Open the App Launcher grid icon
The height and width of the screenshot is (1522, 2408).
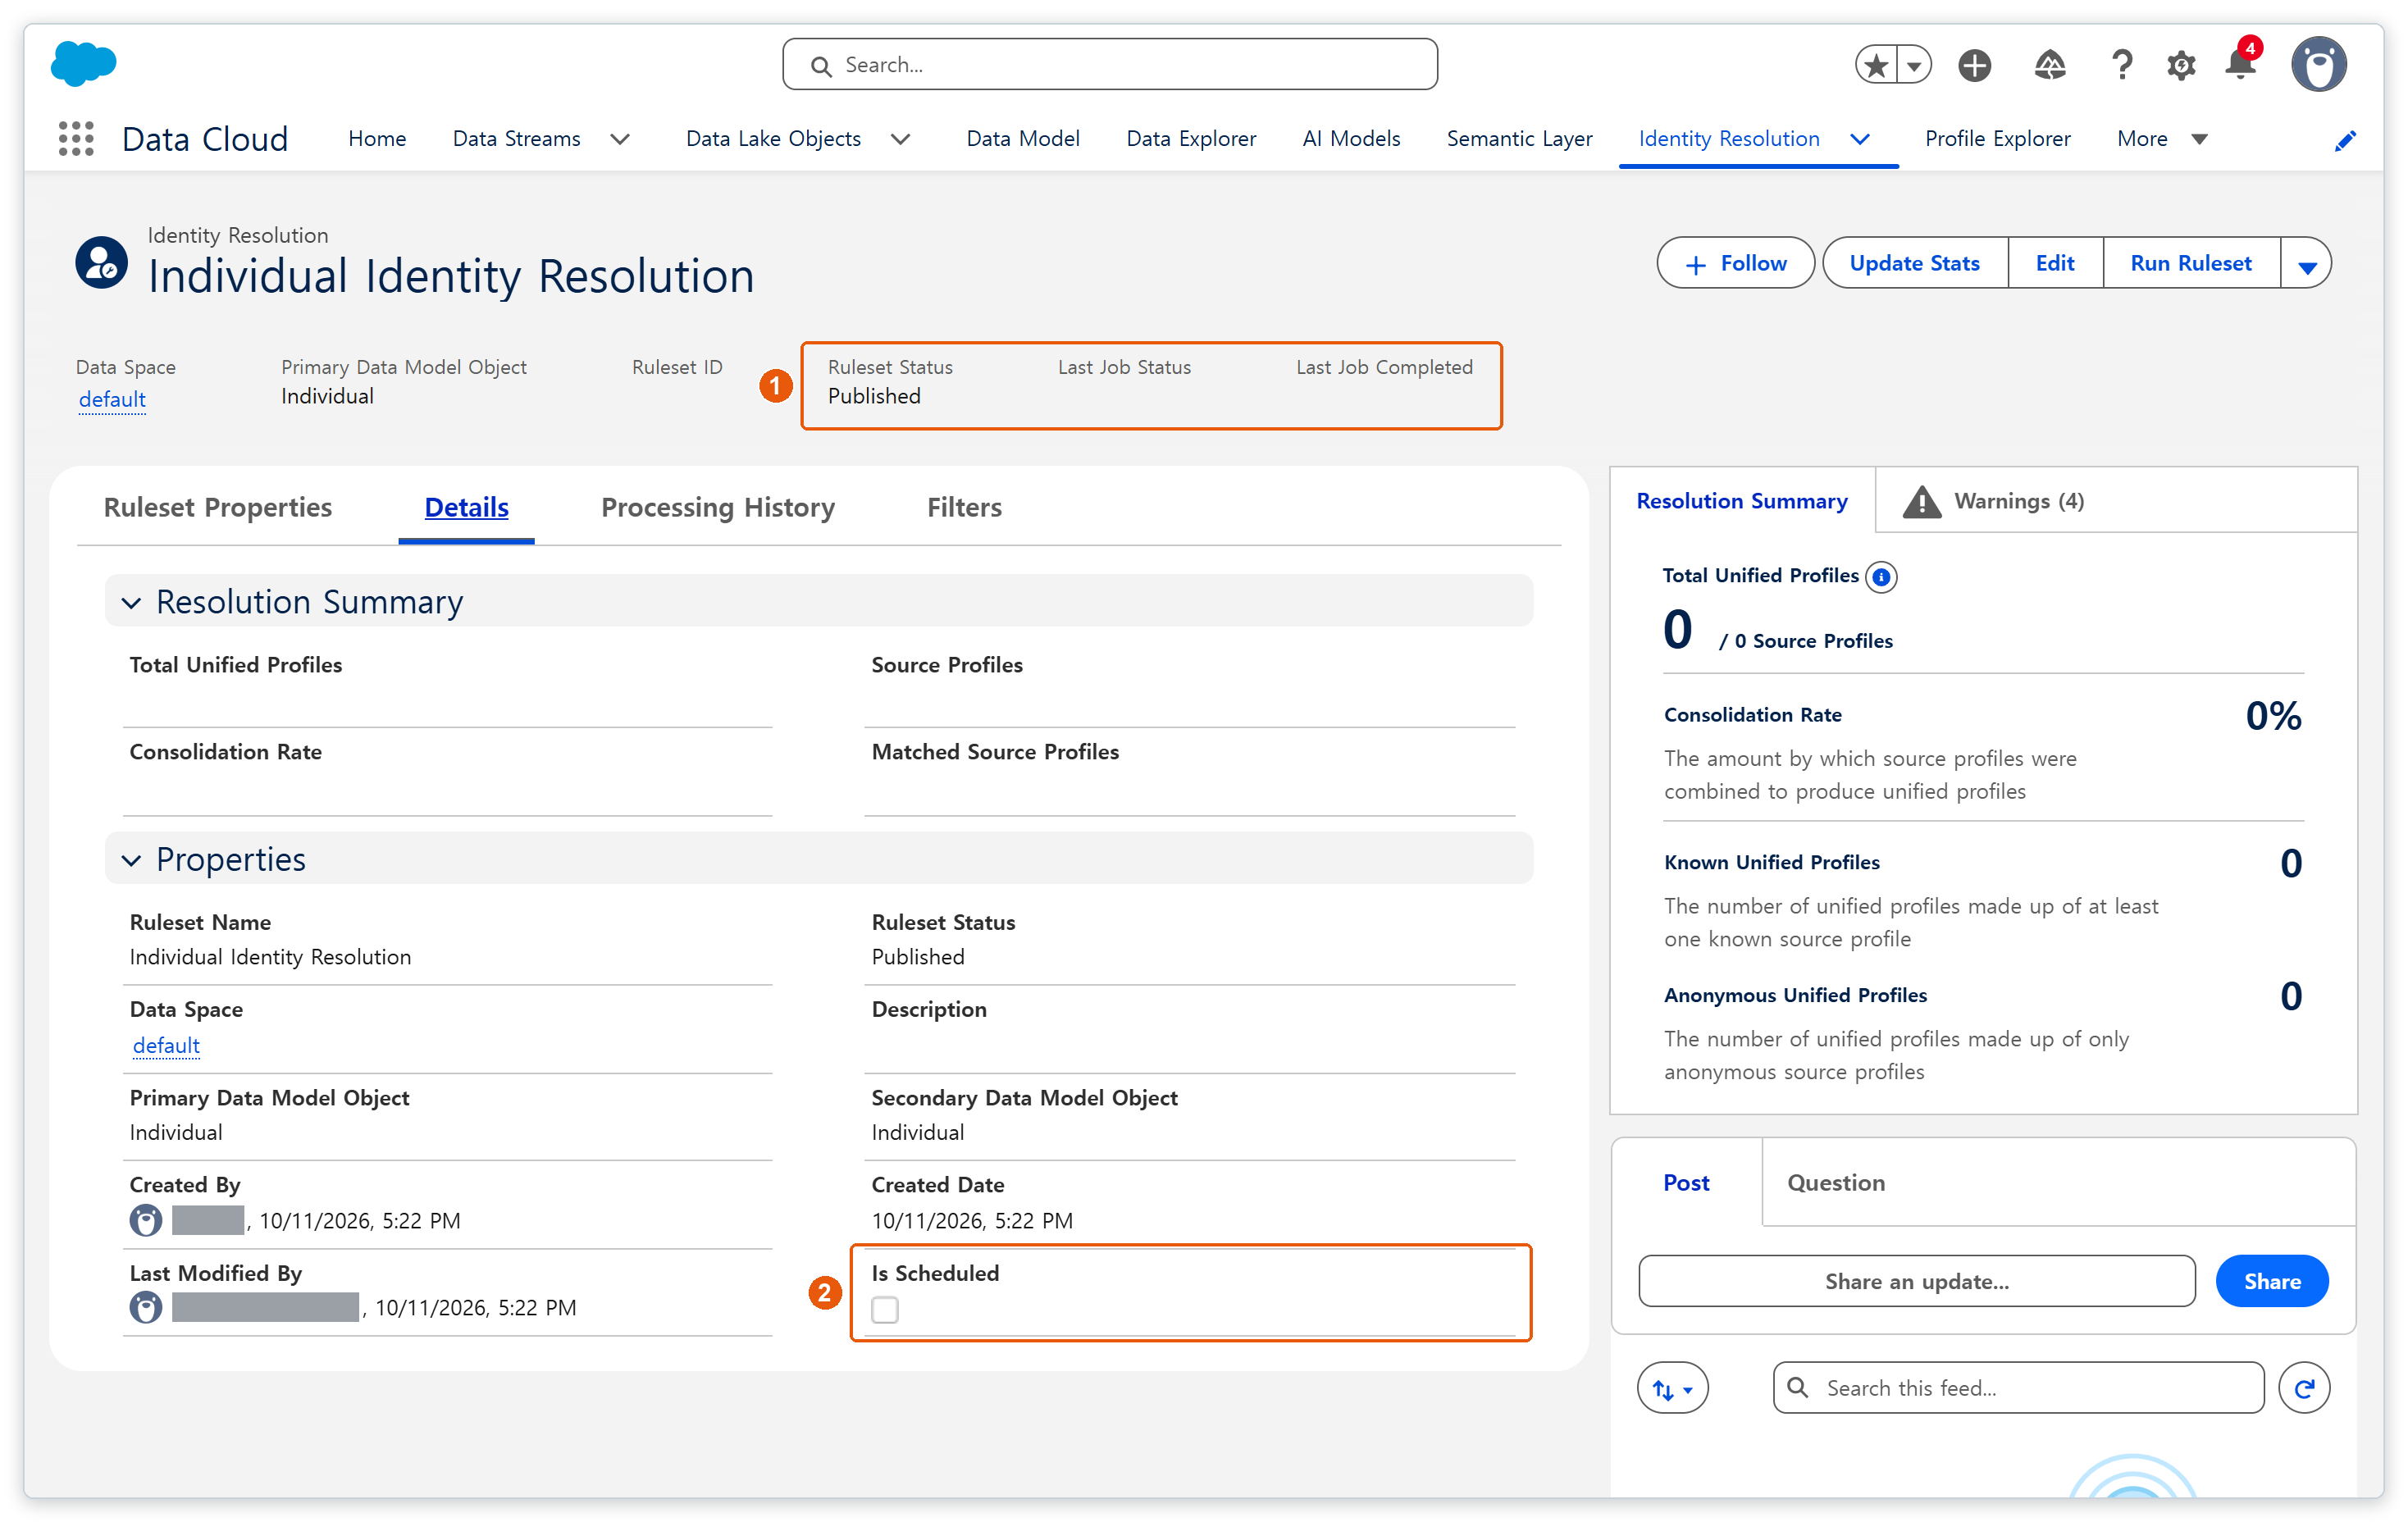pyautogui.click(x=76, y=138)
